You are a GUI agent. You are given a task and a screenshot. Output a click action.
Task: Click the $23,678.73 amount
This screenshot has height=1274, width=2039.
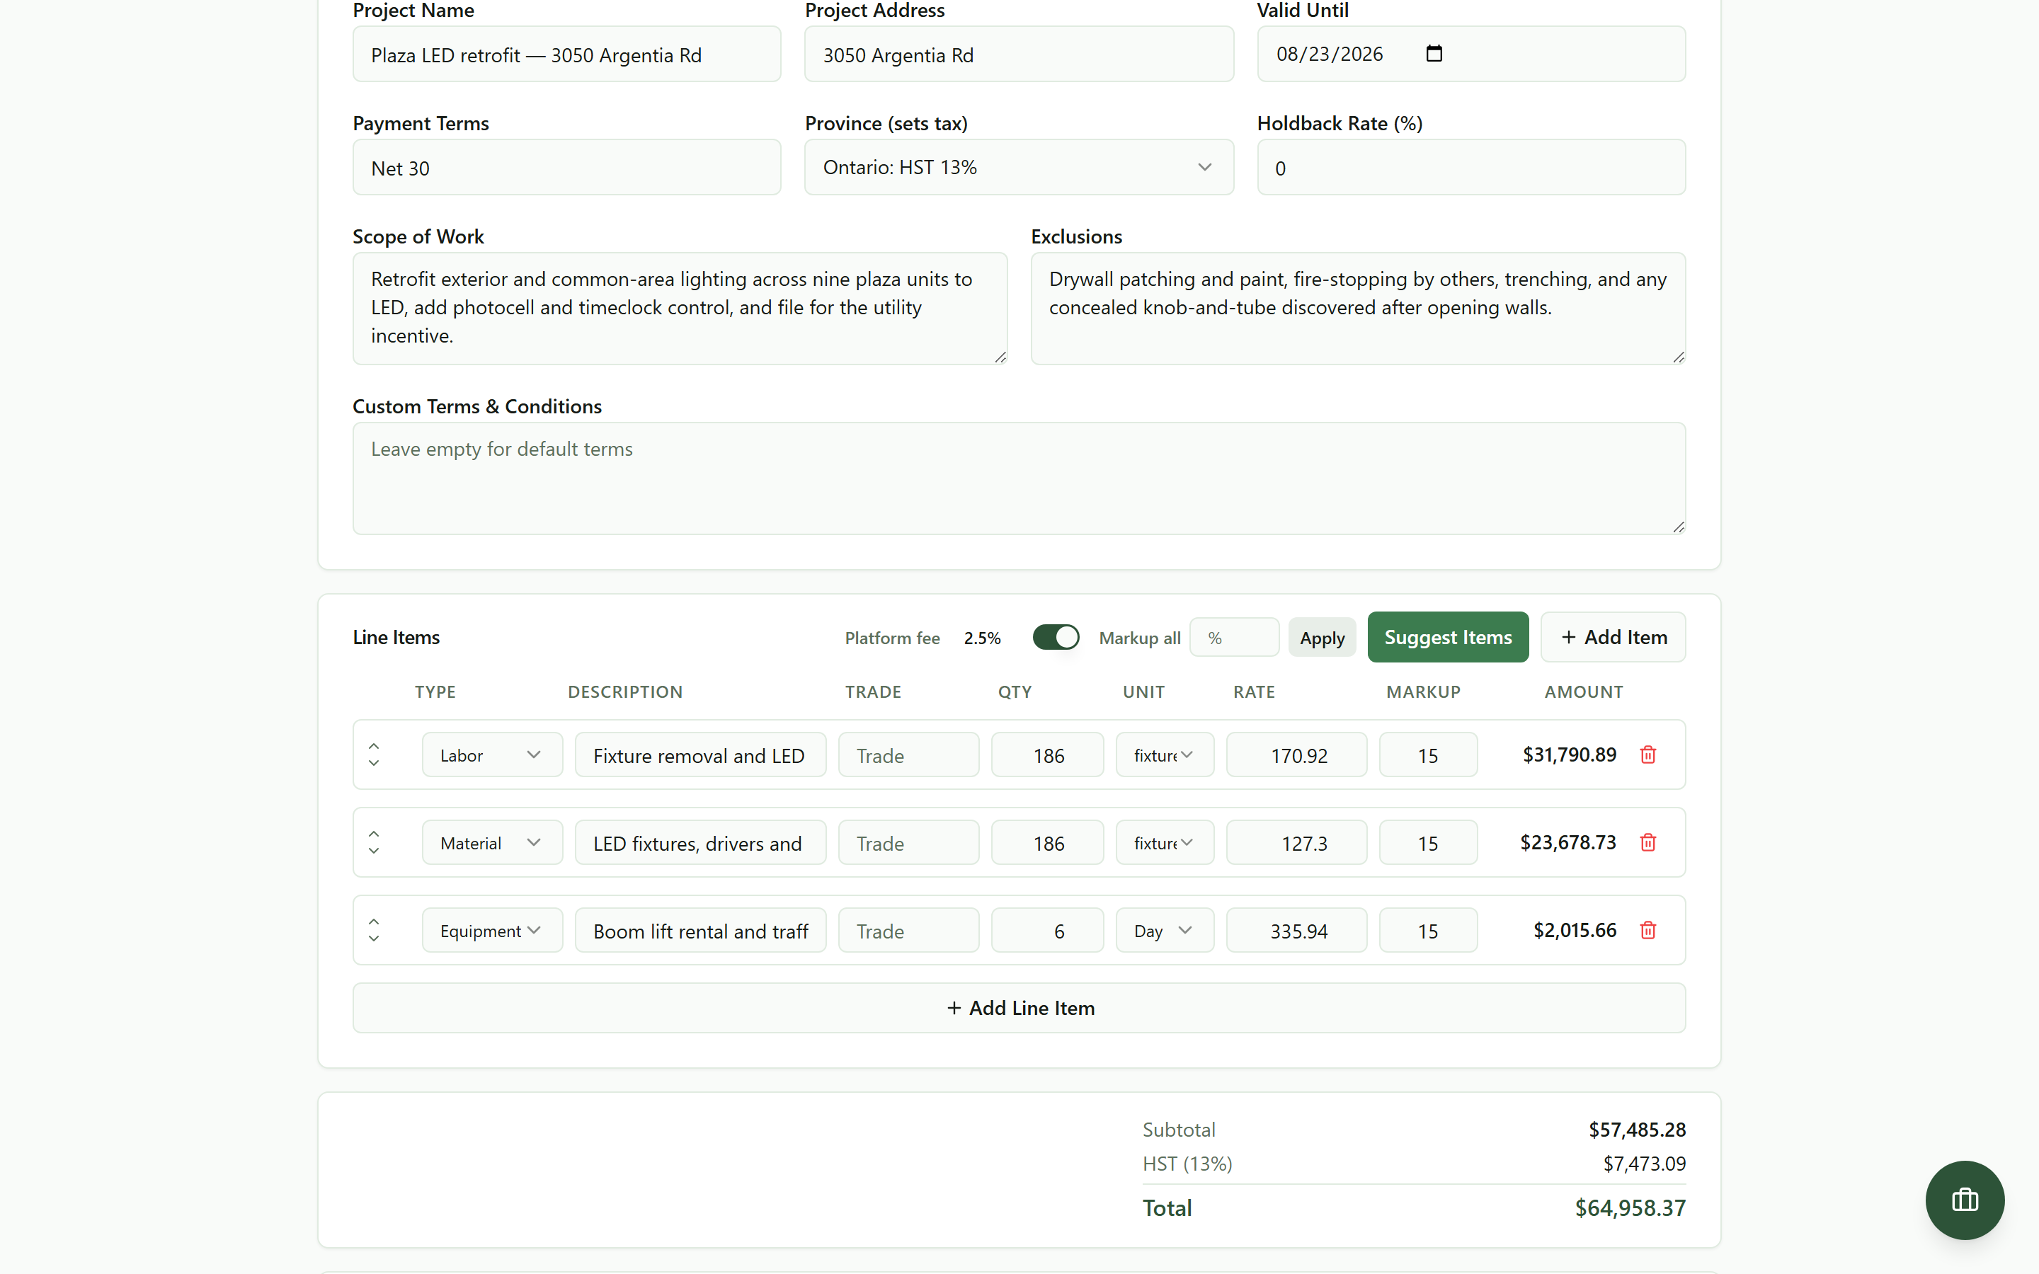(1568, 842)
